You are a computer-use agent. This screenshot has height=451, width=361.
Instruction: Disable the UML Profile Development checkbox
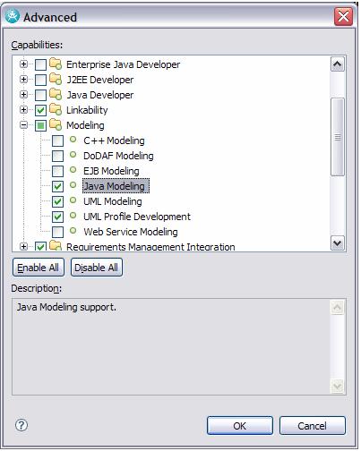57,217
